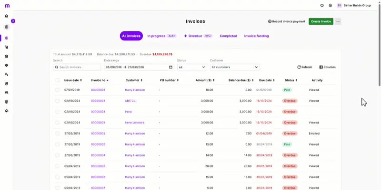The height and width of the screenshot is (190, 381).
Task: Click the plus-circle icon in the sidebar
Action: click(7, 27)
